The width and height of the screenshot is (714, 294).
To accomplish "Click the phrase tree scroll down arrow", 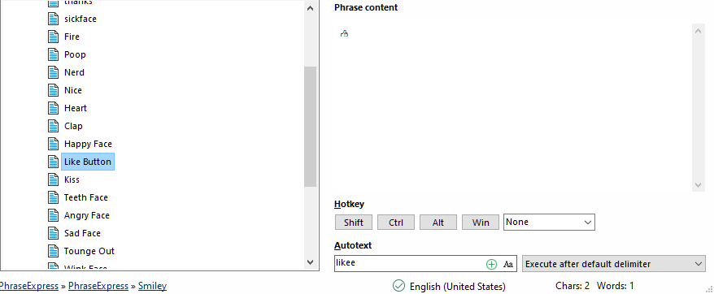I will (311, 262).
